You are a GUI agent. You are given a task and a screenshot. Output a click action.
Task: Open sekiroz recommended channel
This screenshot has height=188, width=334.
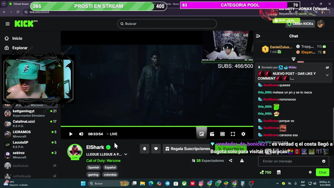(x=31, y=155)
